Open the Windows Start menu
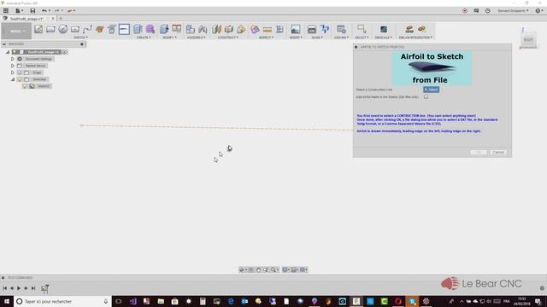Screen dimensions: 547x307 tap(7, 301)
